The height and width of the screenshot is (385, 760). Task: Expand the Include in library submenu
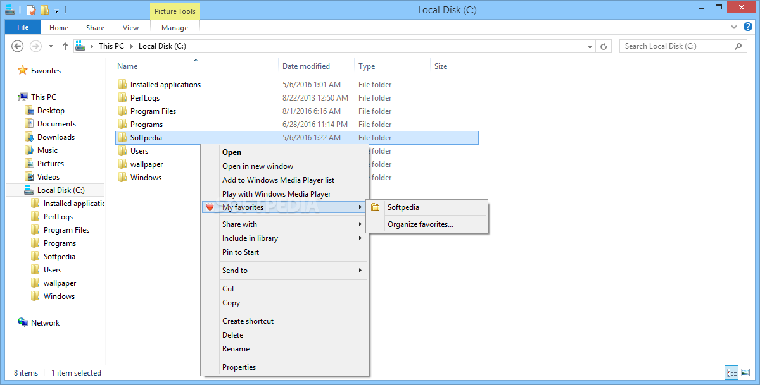(285, 238)
